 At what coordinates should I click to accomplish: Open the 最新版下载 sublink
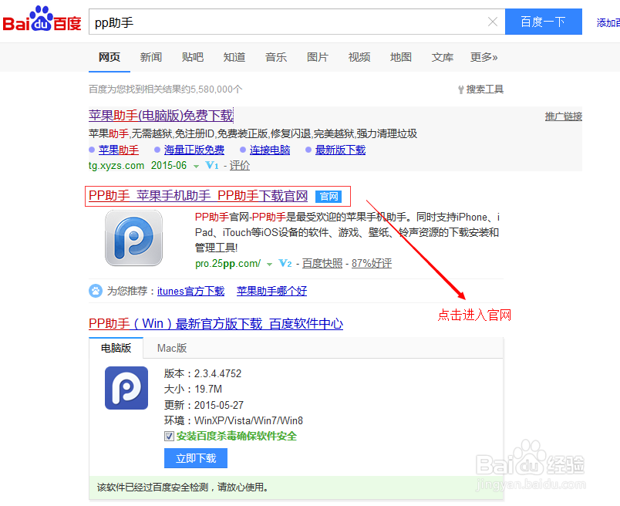pos(340,150)
